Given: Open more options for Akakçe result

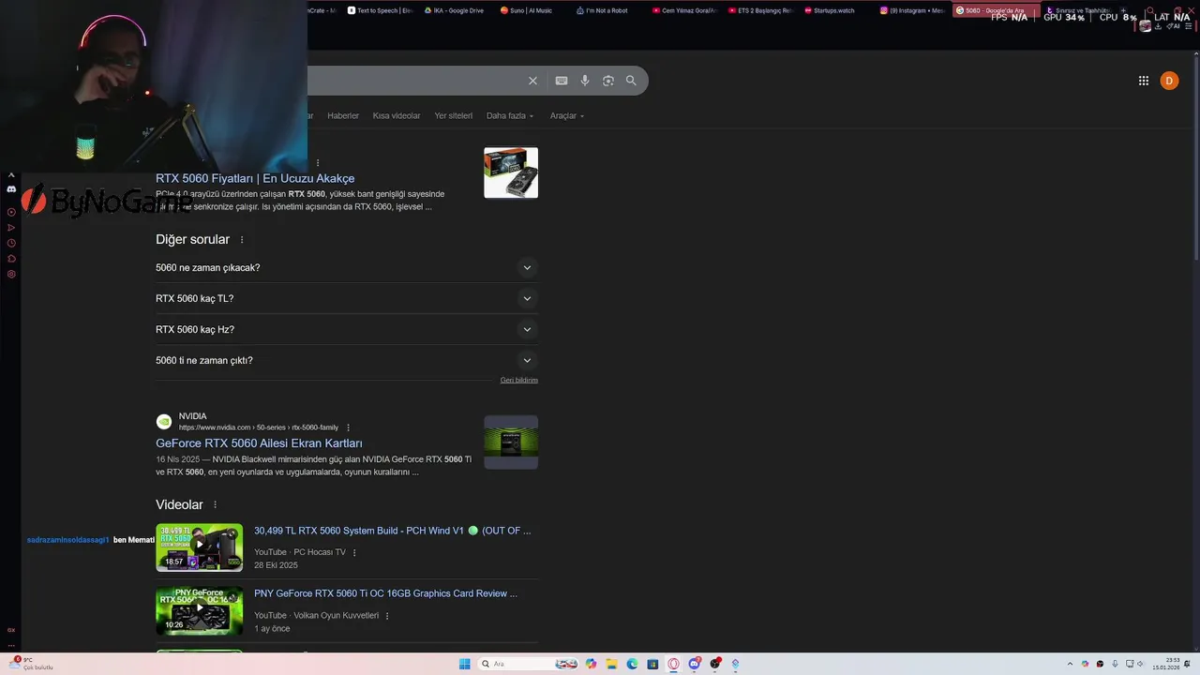Looking at the screenshot, I should [x=318, y=163].
